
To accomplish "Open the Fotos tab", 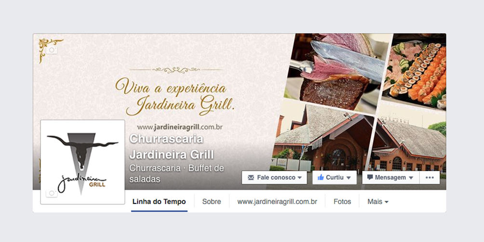I will 342,202.
